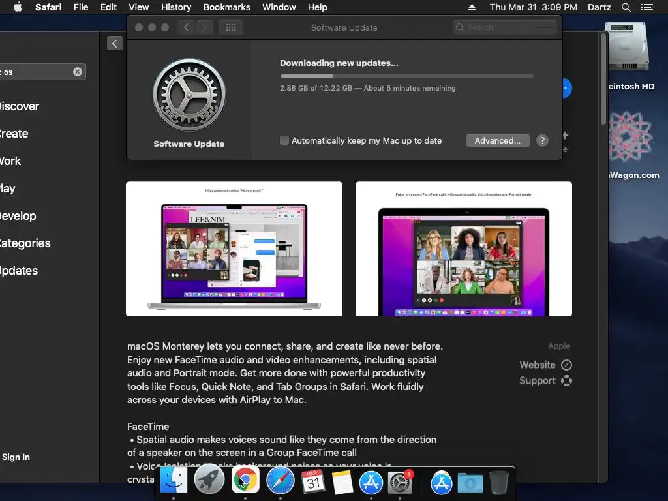Open Safari compass icon in Dock
668x501 pixels.
[281, 481]
